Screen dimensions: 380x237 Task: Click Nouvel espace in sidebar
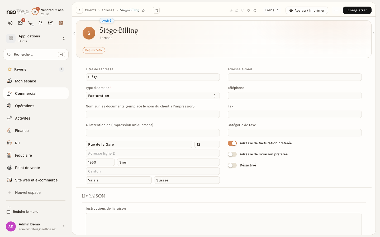coord(36,192)
